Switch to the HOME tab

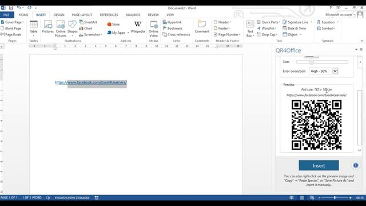pos(23,15)
